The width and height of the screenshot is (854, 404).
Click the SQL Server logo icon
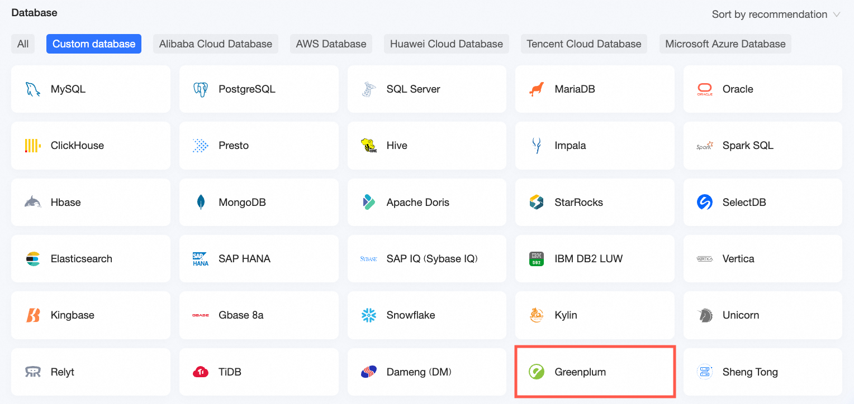[x=369, y=89]
